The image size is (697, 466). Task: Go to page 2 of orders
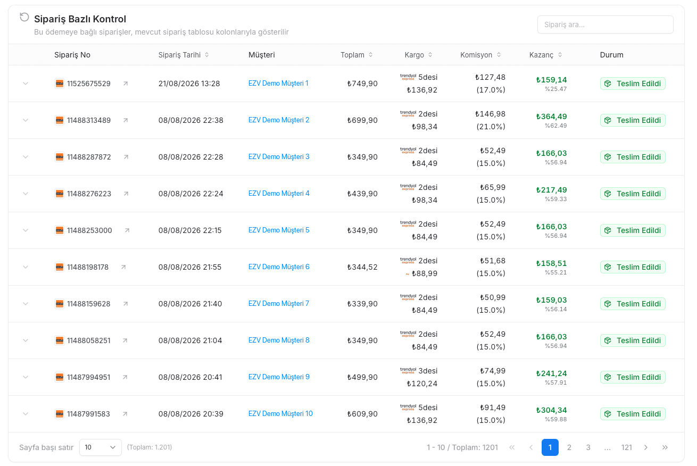pos(569,447)
